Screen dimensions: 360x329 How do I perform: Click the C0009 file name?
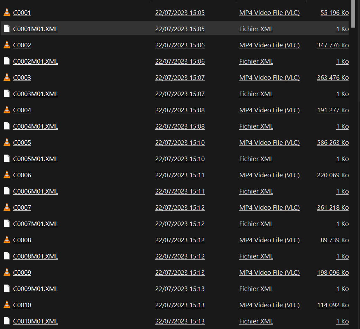click(22, 273)
